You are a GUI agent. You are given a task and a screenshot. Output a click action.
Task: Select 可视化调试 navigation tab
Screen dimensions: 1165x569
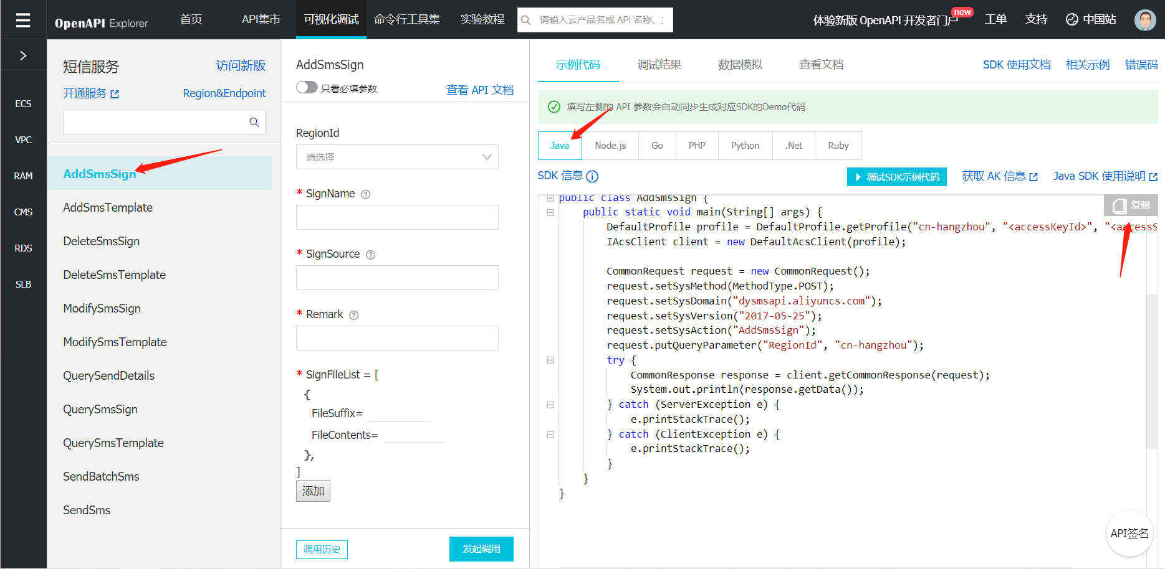(331, 19)
